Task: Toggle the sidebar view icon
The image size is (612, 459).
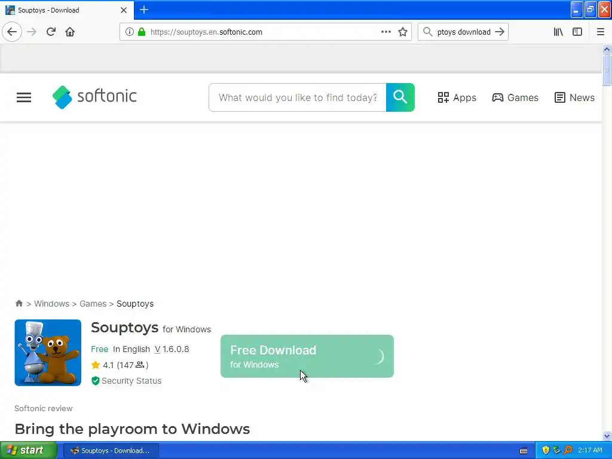Action: pos(577,32)
